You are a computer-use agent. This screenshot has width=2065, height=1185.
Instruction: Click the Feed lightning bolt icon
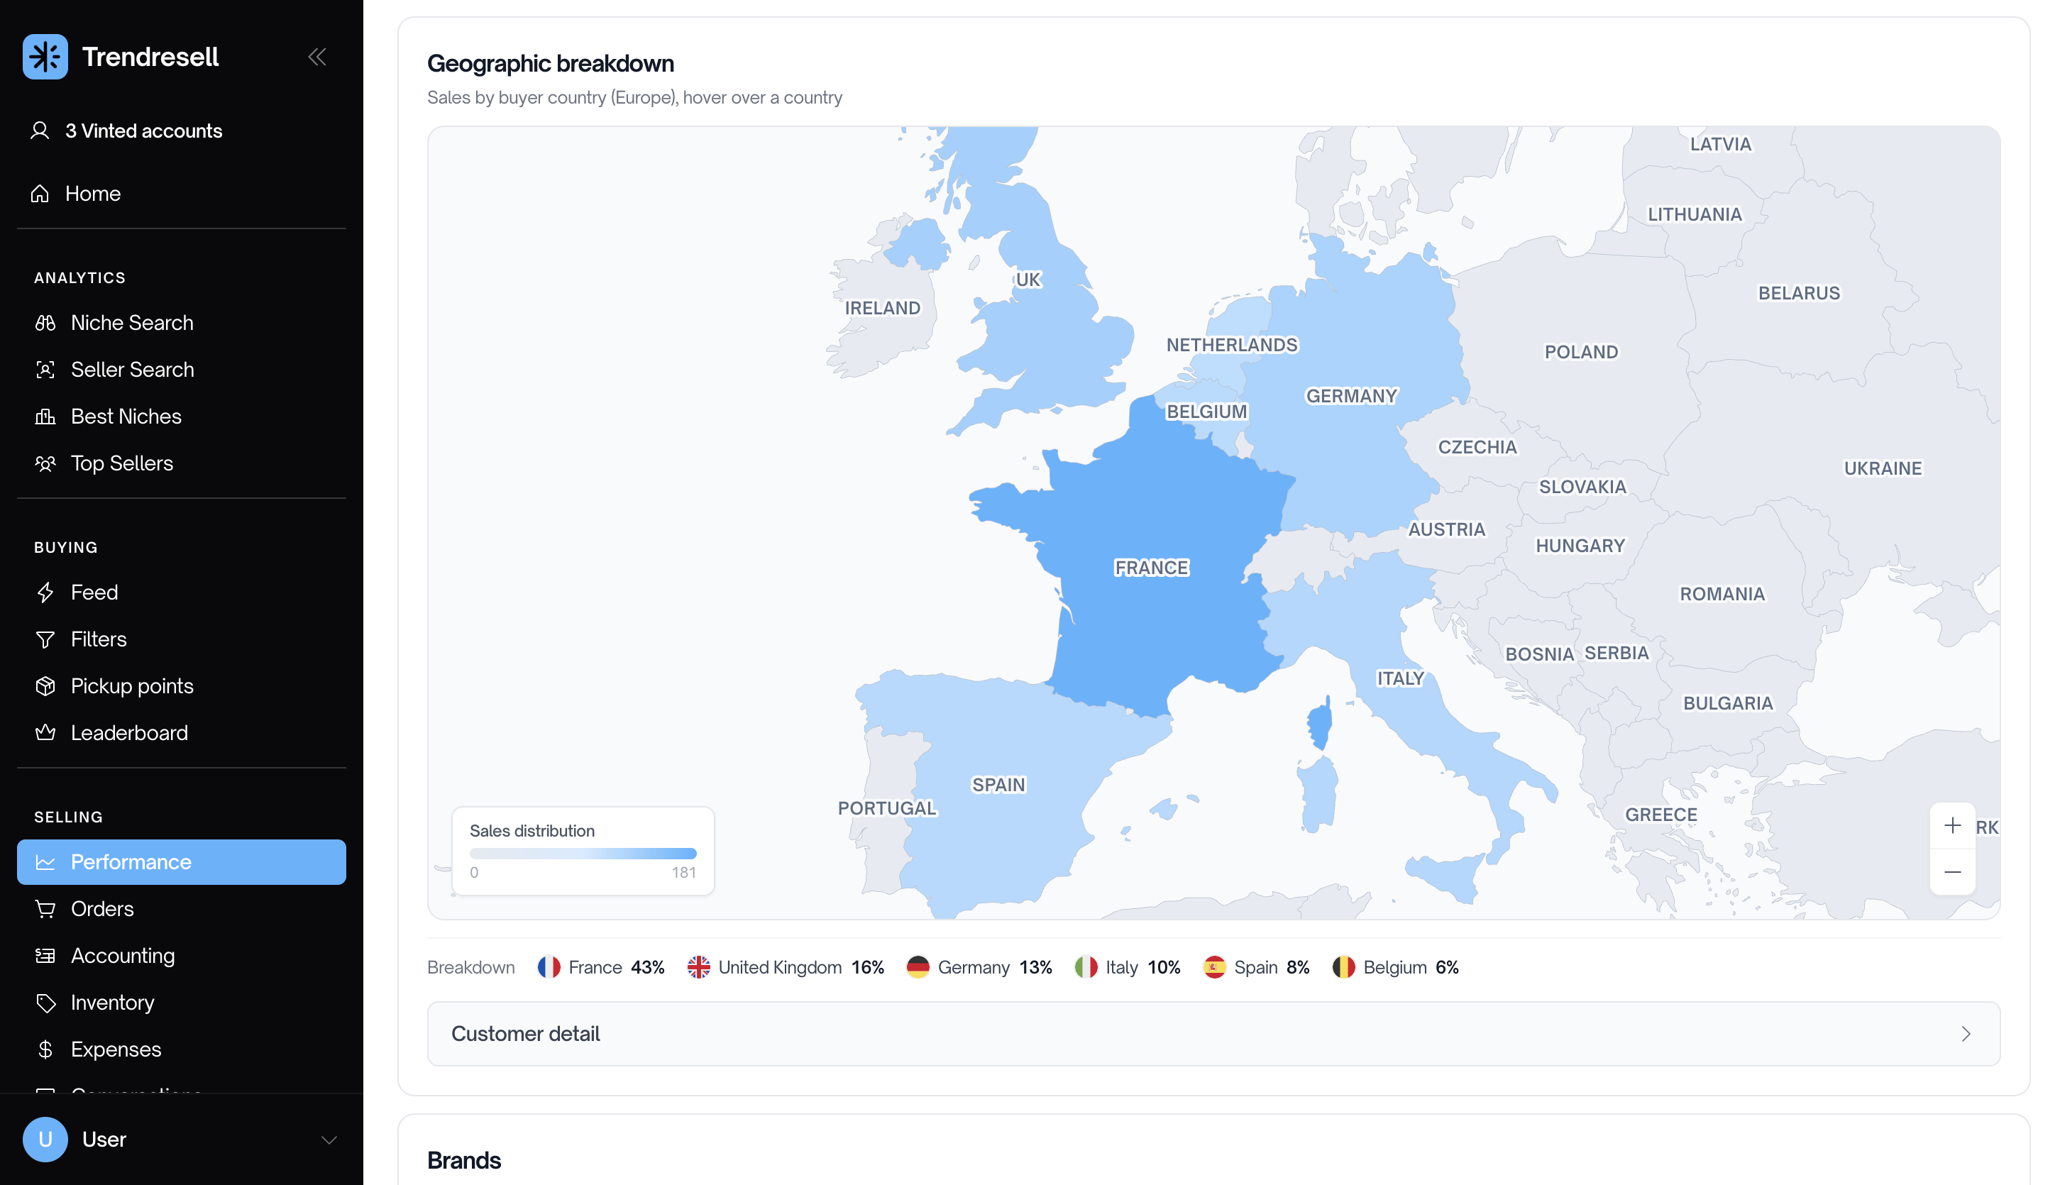tap(45, 592)
